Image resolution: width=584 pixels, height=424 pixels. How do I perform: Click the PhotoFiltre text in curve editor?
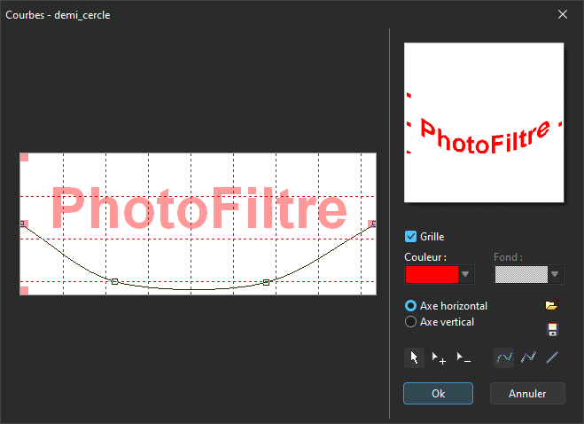tap(199, 208)
